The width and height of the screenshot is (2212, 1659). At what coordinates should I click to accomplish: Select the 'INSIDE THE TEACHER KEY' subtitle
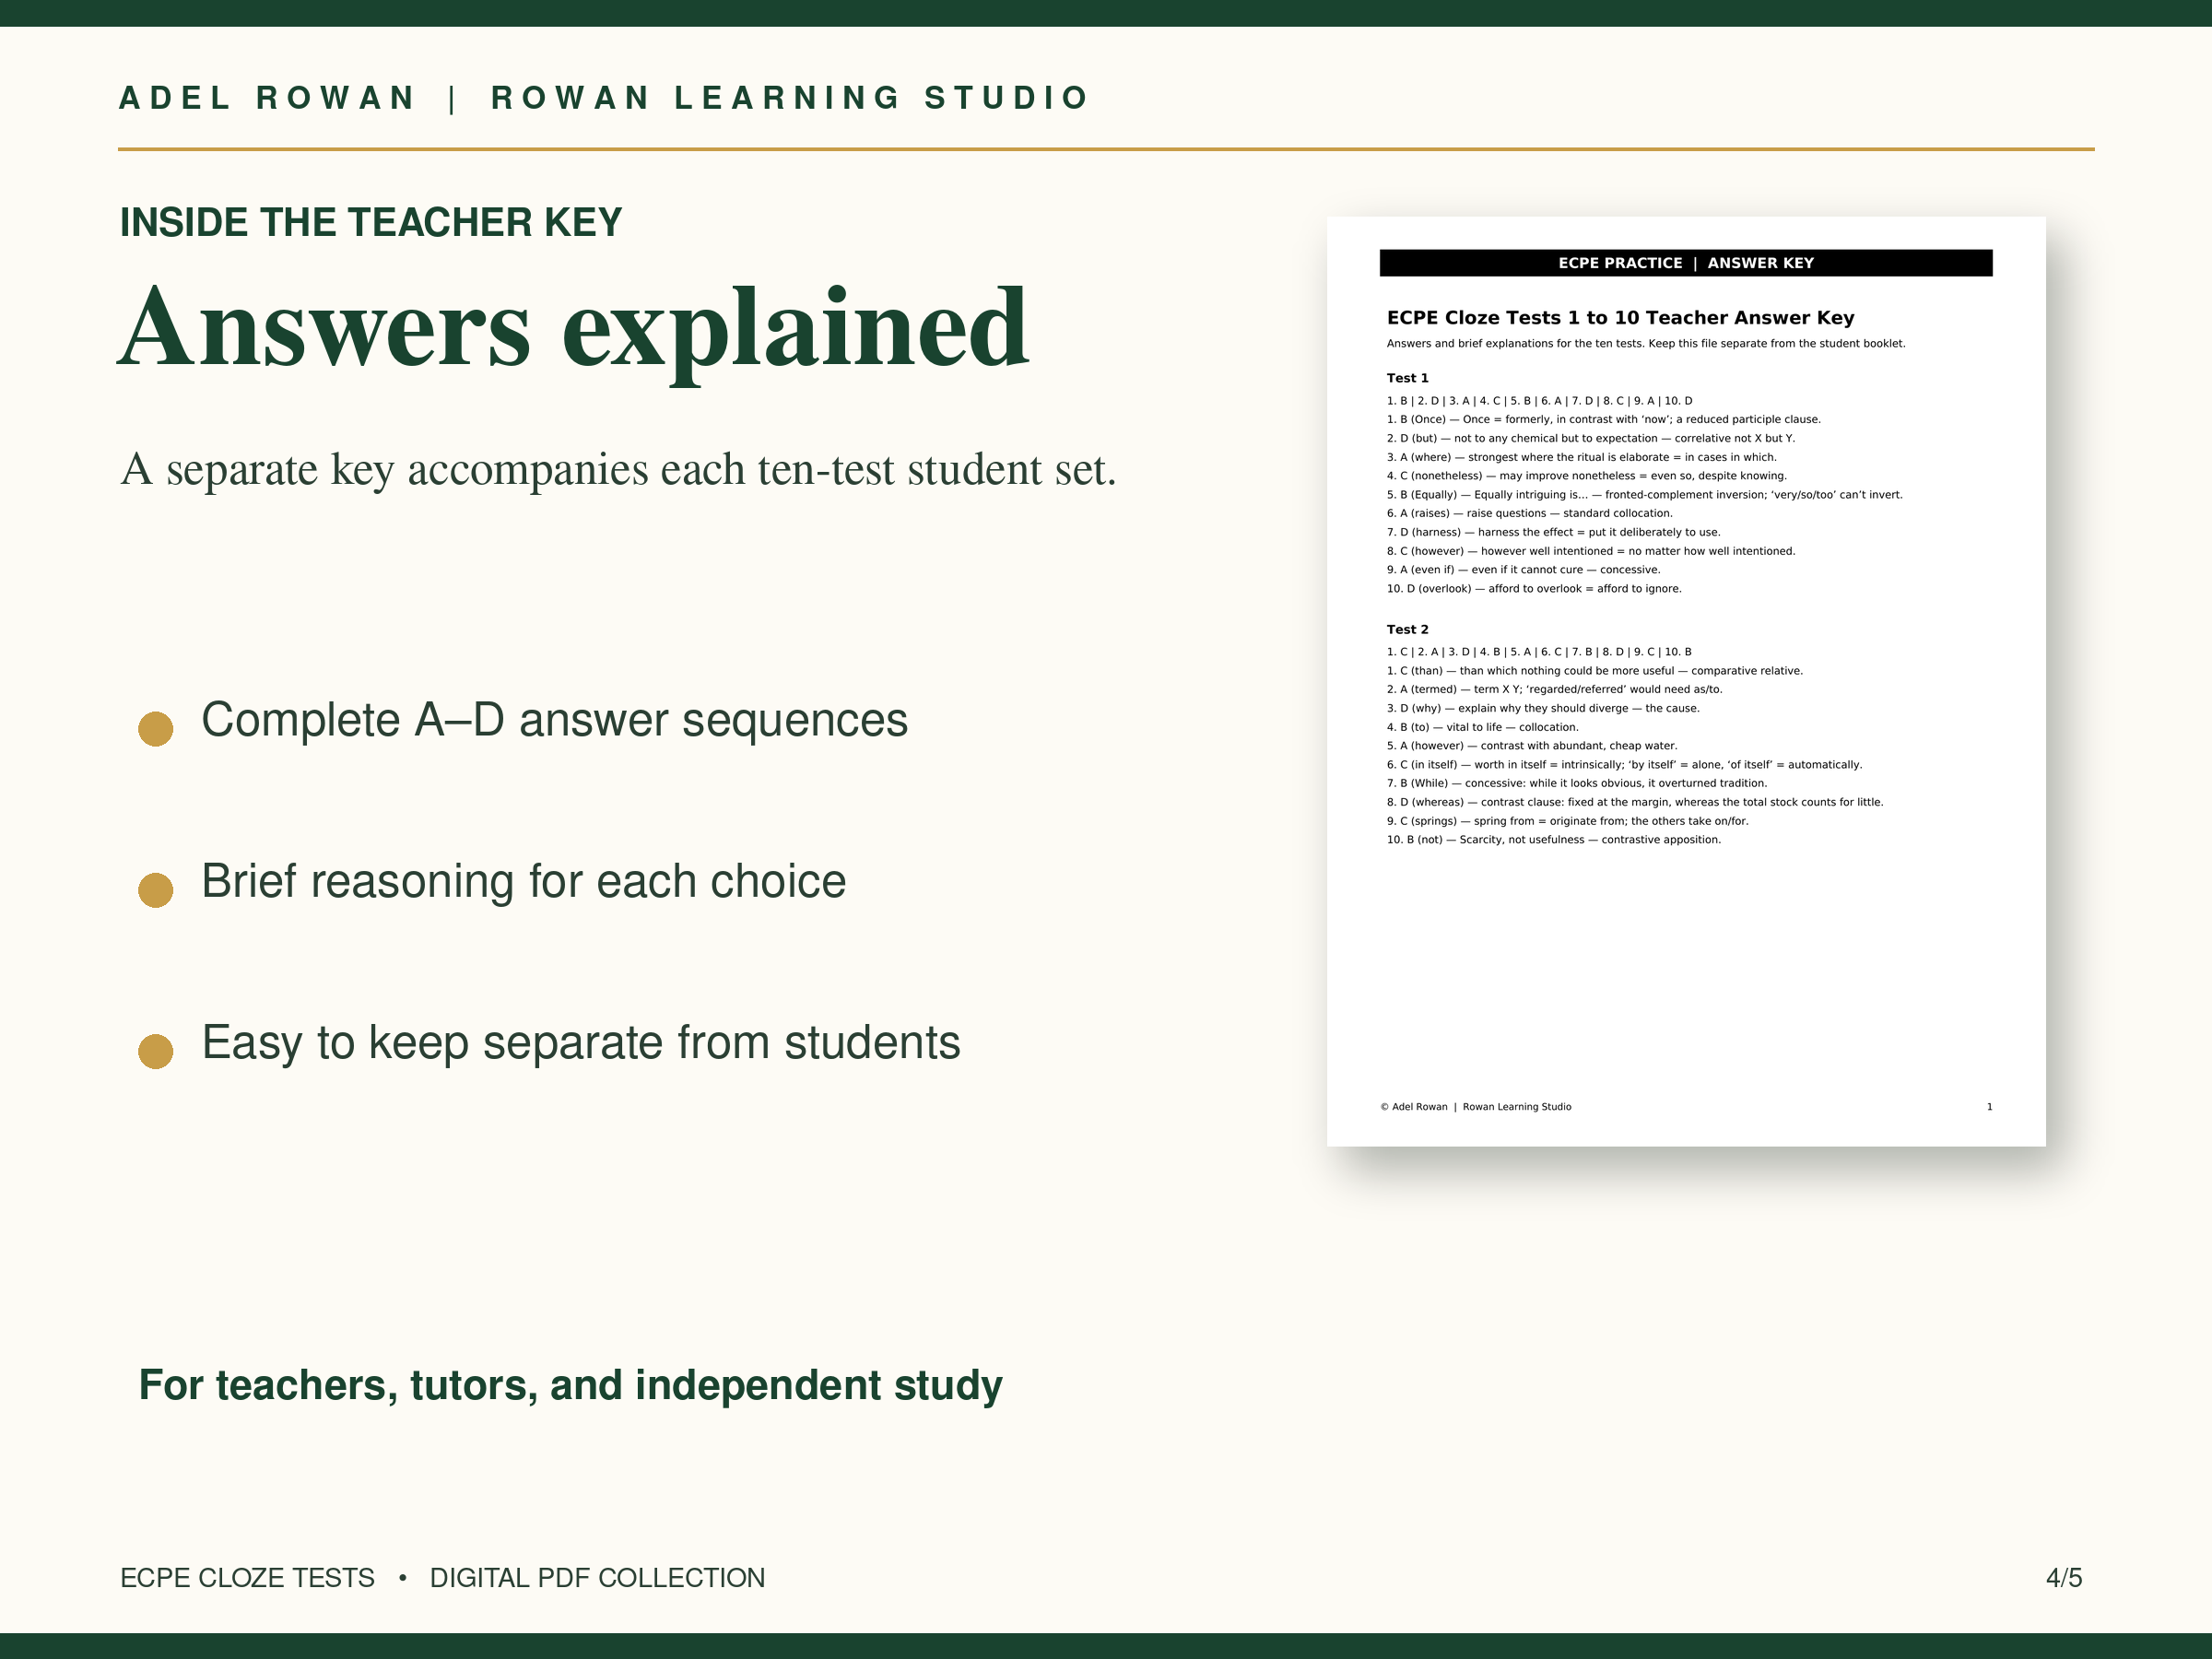pos(371,222)
